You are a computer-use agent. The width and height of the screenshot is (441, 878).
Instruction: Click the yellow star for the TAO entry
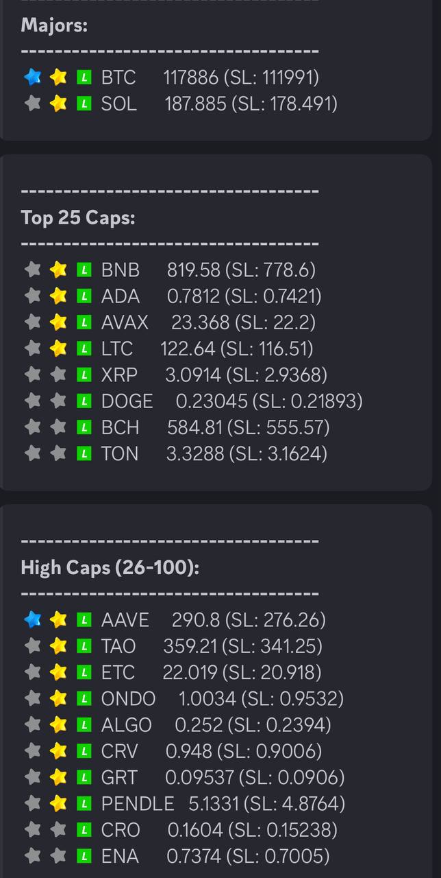[x=59, y=646]
